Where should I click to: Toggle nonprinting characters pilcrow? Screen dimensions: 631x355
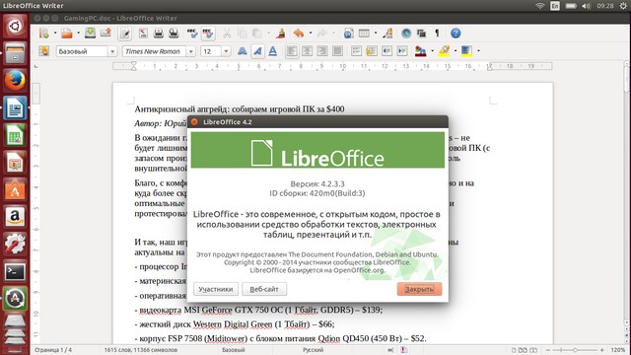pos(437,34)
